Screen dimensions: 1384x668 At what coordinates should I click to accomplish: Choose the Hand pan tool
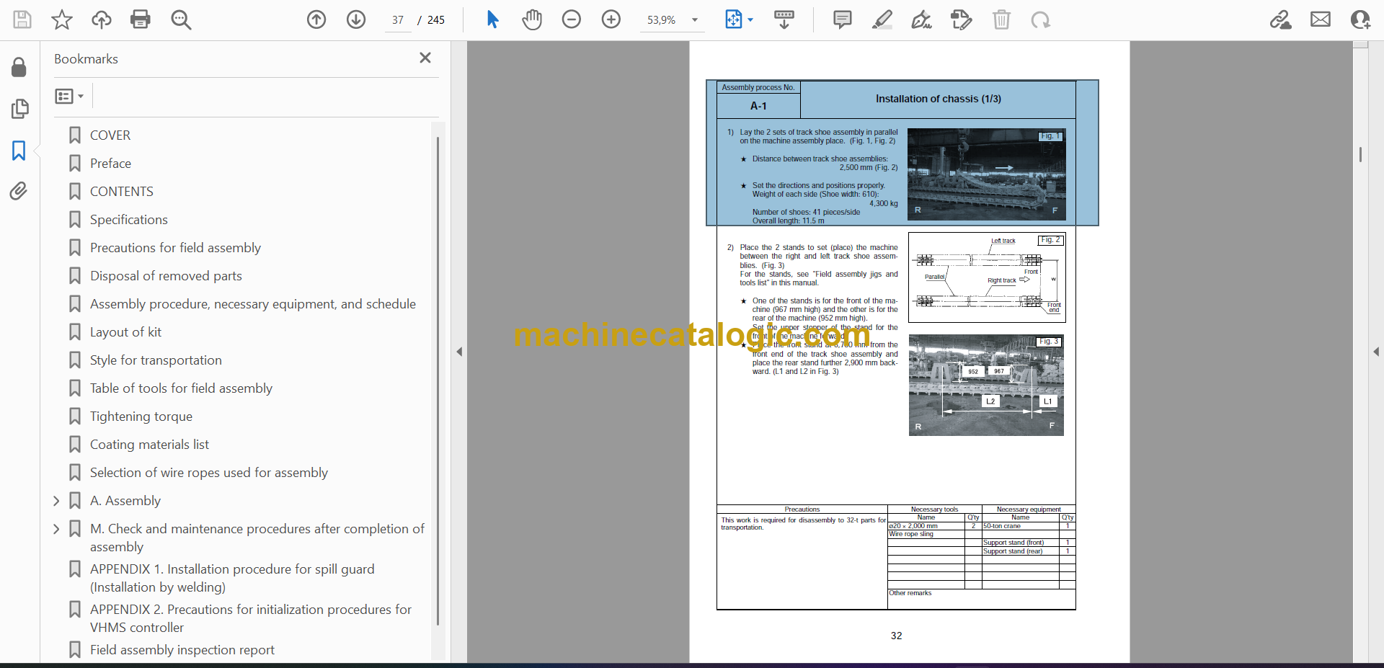pyautogui.click(x=532, y=19)
